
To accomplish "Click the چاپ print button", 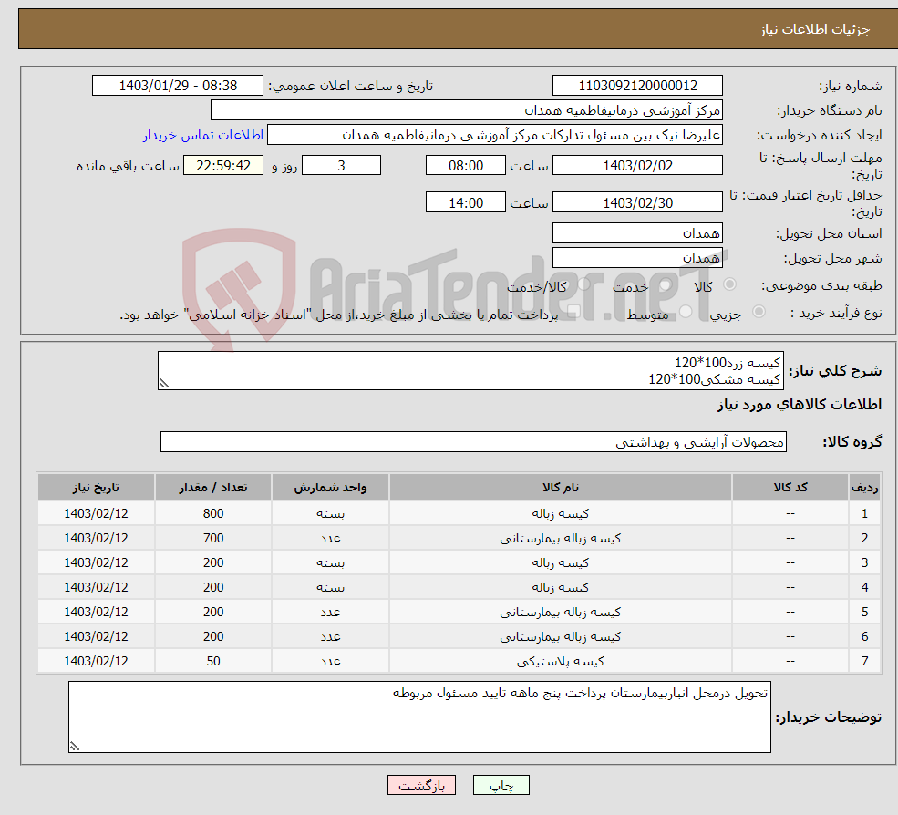I will point(501,785).
